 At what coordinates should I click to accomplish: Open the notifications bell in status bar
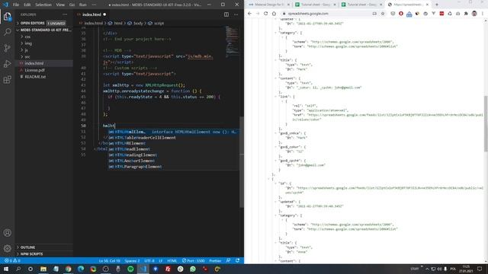pyautogui.click(x=237, y=260)
